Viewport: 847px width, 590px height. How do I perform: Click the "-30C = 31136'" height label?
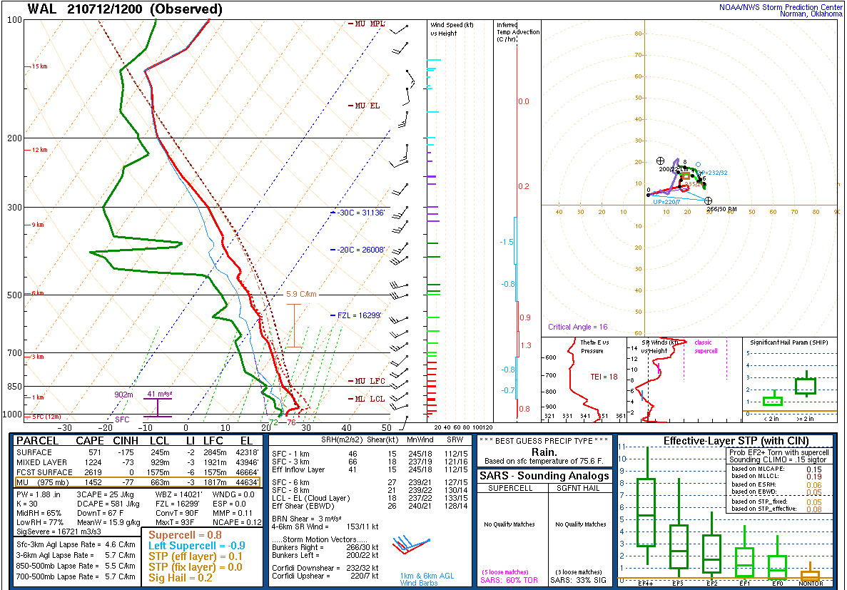pyautogui.click(x=360, y=213)
